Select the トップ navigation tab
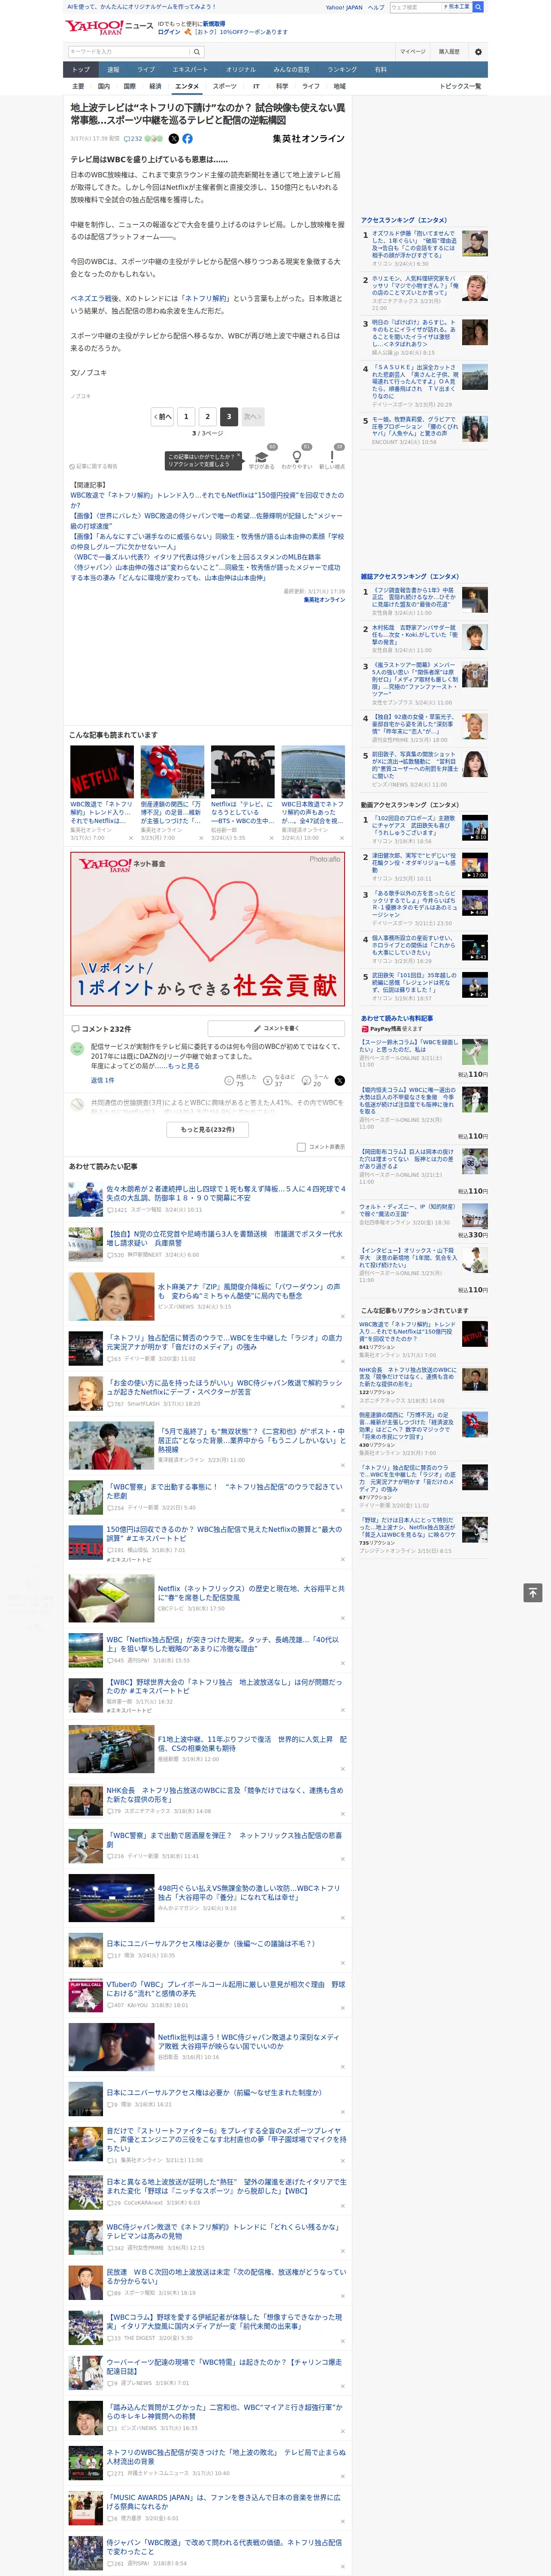The height and width of the screenshot is (2576, 551). (x=81, y=70)
